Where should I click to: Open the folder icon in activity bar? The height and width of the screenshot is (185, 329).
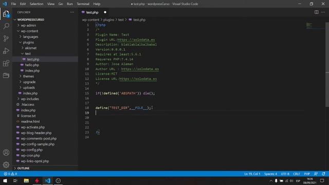[x=6, y=76]
